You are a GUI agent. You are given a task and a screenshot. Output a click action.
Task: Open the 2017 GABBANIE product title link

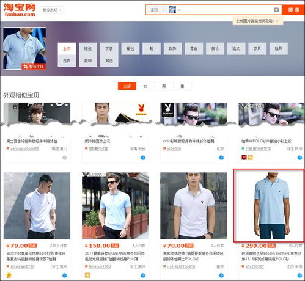(x=114, y=256)
